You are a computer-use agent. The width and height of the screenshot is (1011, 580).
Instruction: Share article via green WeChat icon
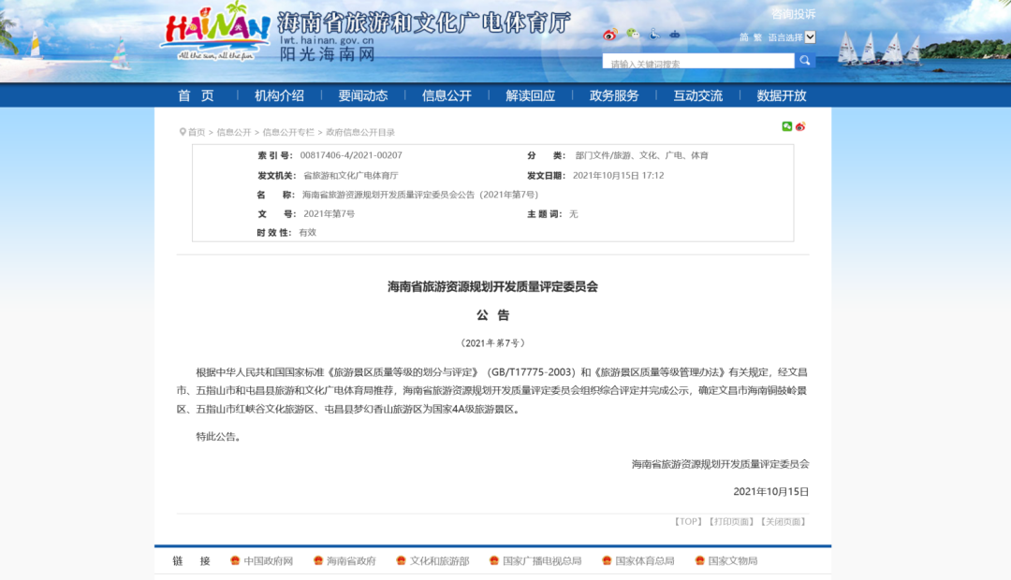coord(787,126)
